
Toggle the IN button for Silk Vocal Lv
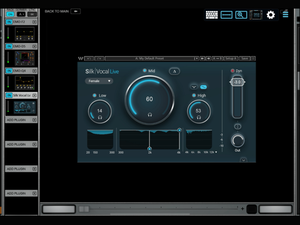[9, 95]
